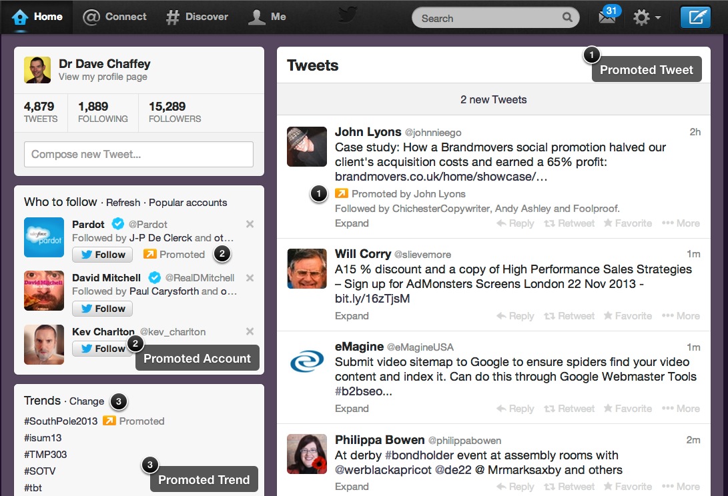Click the compose tweet icon in top bar
Screen dimensions: 728x496
tap(695, 17)
